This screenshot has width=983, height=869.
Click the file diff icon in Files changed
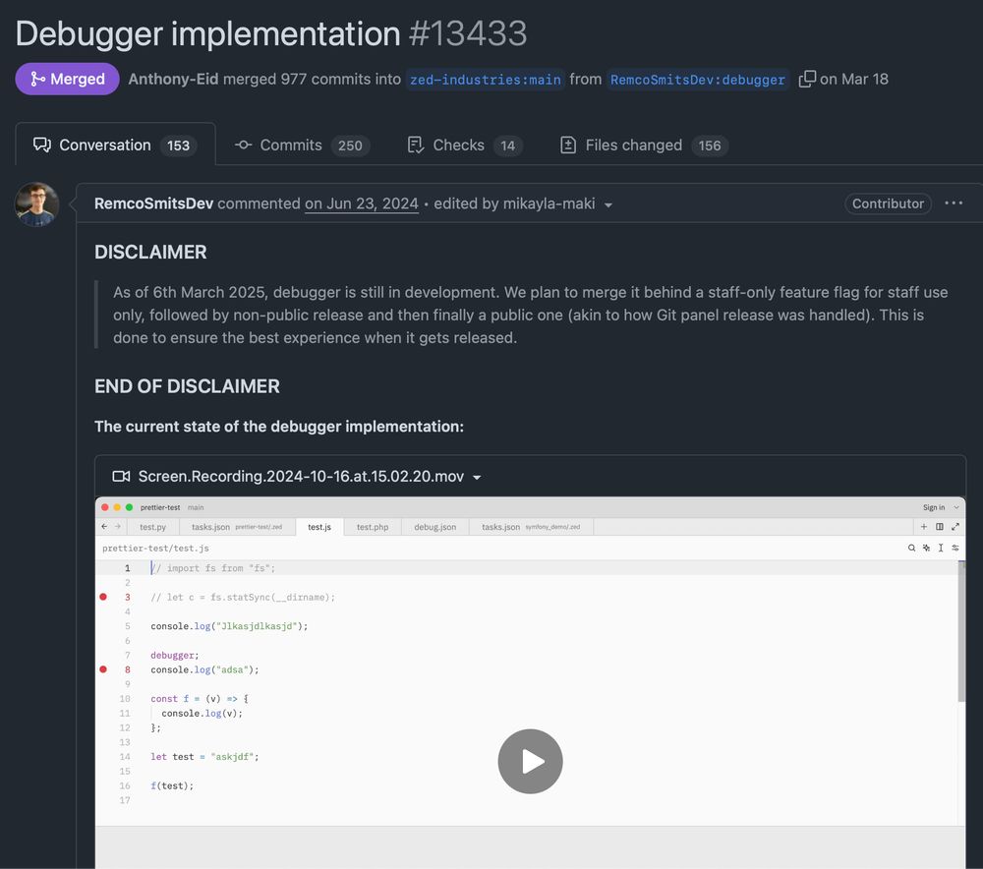568,145
